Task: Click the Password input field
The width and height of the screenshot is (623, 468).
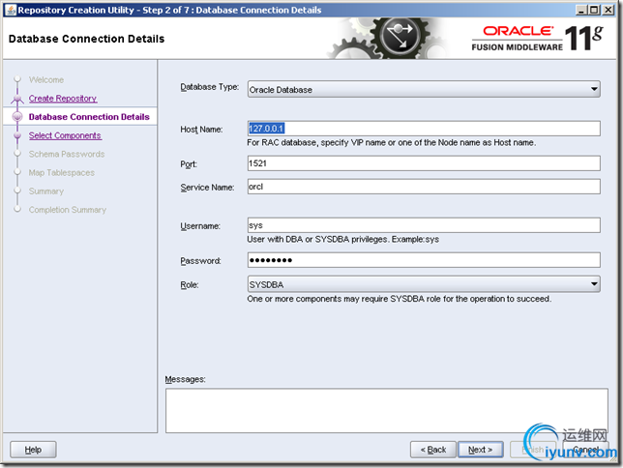Action: point(424,260)
